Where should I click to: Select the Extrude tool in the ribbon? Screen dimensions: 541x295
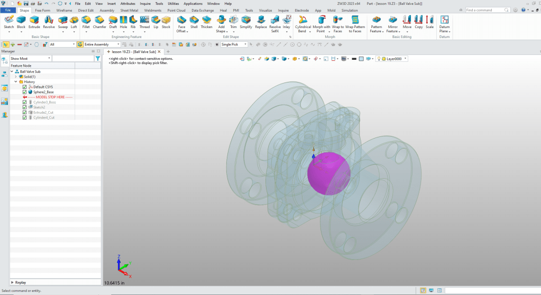click(x=34, y=22)
